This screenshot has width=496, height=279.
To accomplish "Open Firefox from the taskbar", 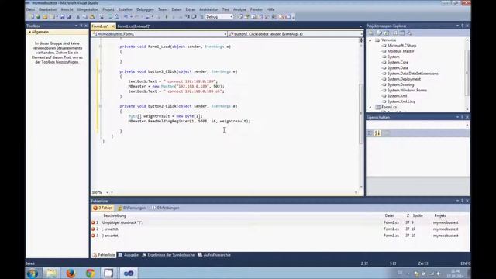I will (x=71, y=274).
